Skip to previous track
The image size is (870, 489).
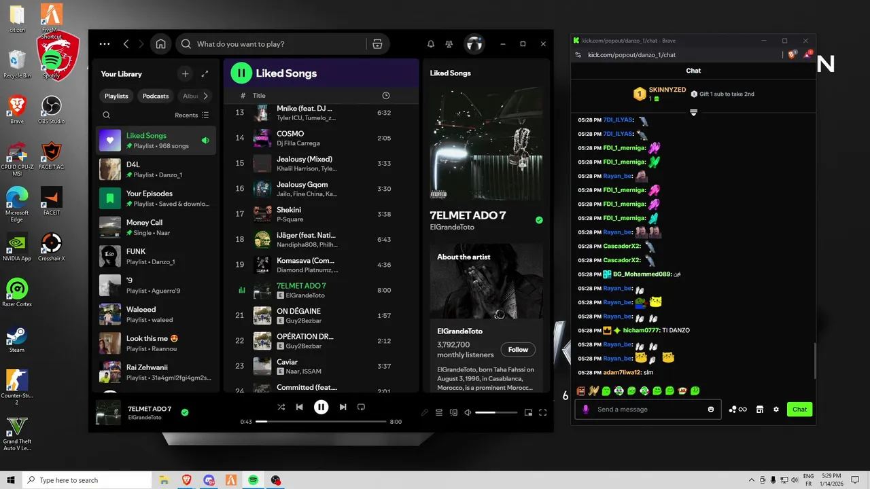coord(299,407)
